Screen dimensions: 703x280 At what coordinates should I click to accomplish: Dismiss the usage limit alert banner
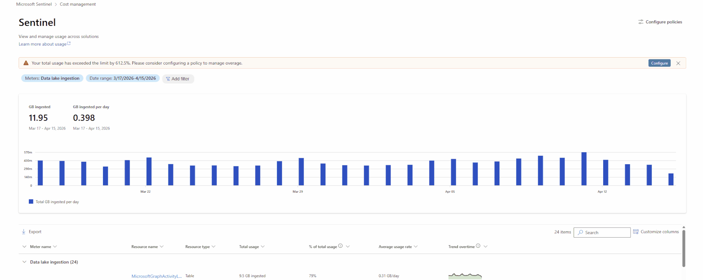click(x=678, y=63)
